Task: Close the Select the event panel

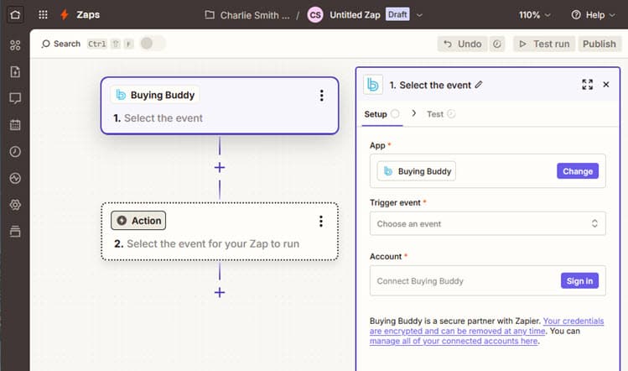Action: (606, 84)
